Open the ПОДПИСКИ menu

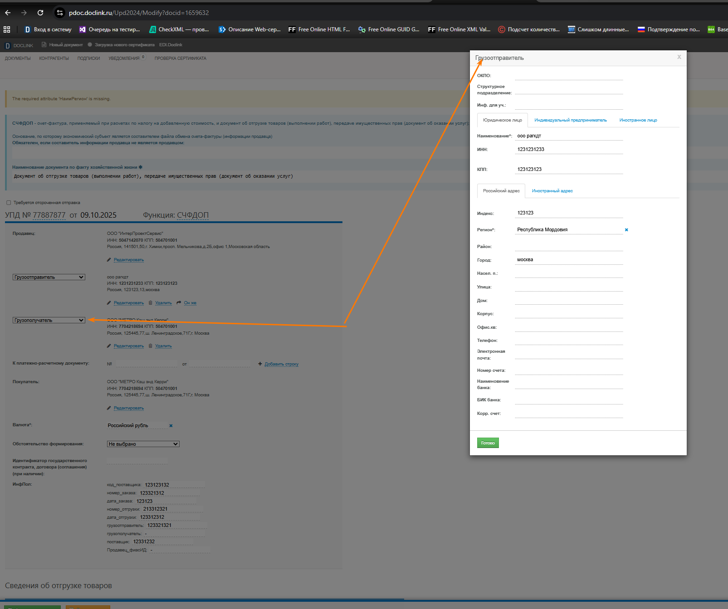click(88, 58)
